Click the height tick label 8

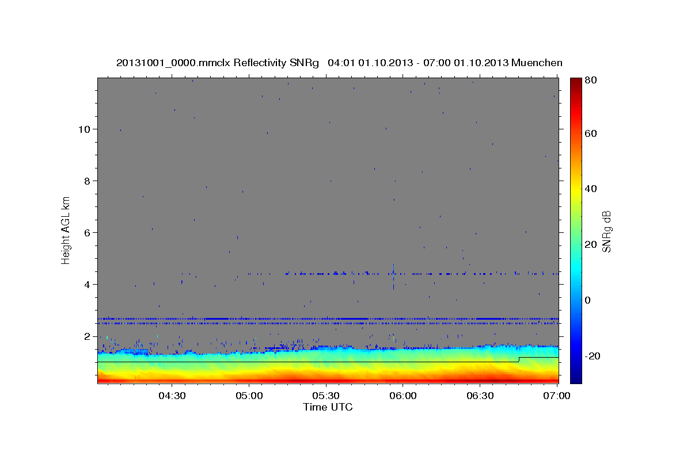(x=86, y=181)
